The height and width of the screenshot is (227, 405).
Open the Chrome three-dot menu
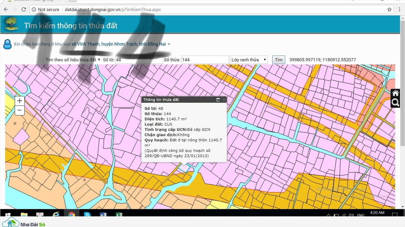[x=399, y=9]
